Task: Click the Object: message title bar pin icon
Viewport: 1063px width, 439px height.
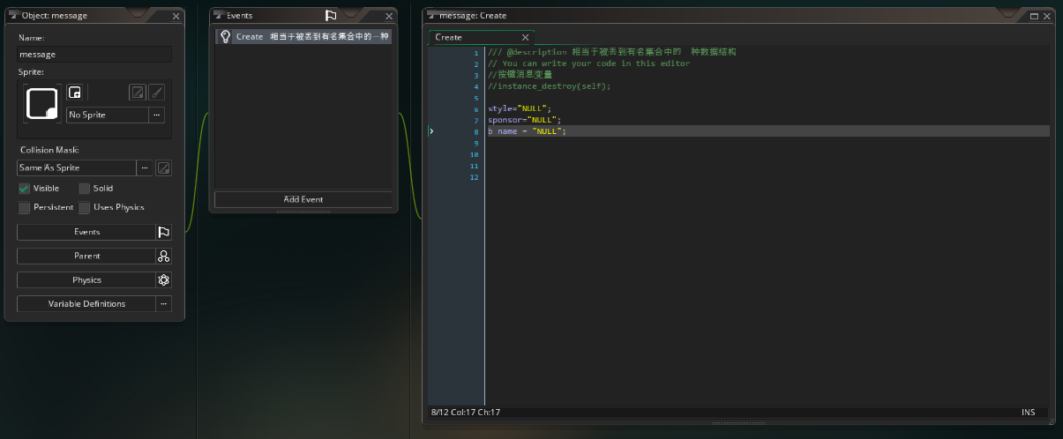Action: coord(12,15)
